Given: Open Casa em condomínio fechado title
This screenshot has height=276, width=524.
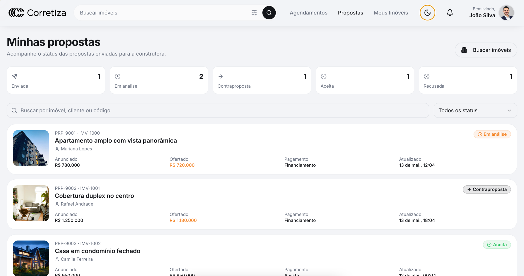Looking at the screenshot, I should (97, 251).
